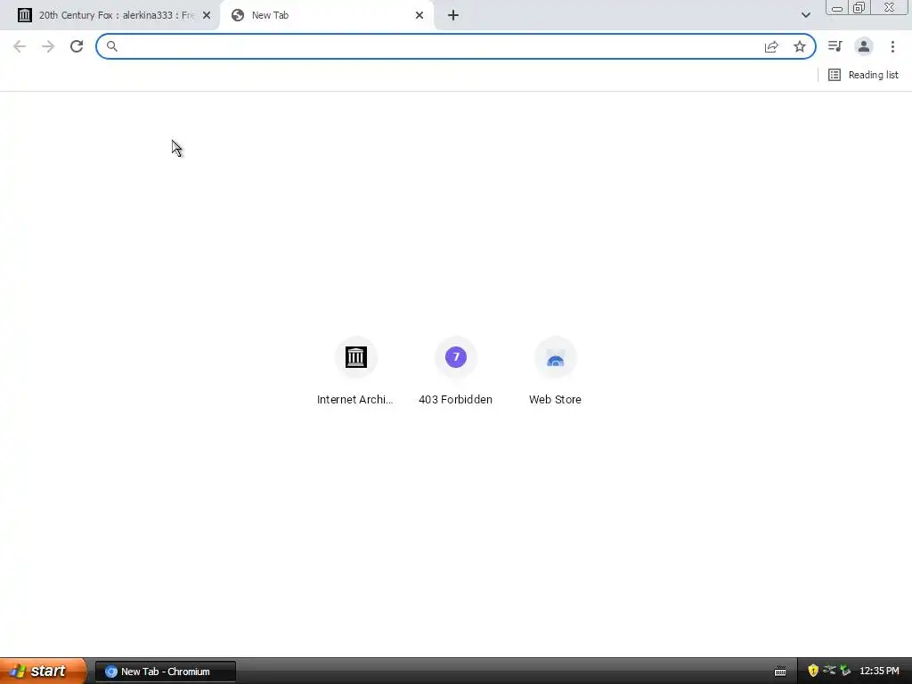912x684 pixels.
Task: Close the 20th Century Fox tab
Action: tap(207, 16)
